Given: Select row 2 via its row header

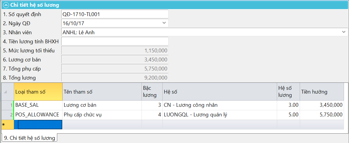Looking at the screenshot, I should [x=7, y=115].
